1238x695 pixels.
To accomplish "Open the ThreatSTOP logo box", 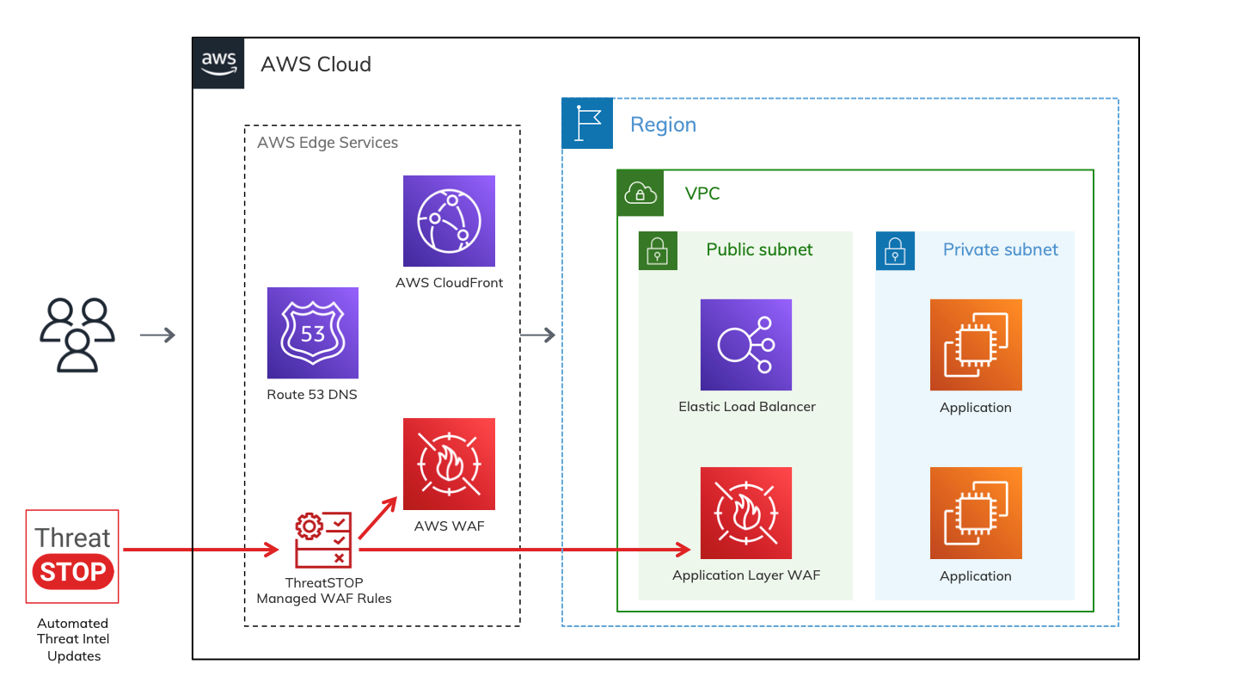I will (x=72, y=556).
